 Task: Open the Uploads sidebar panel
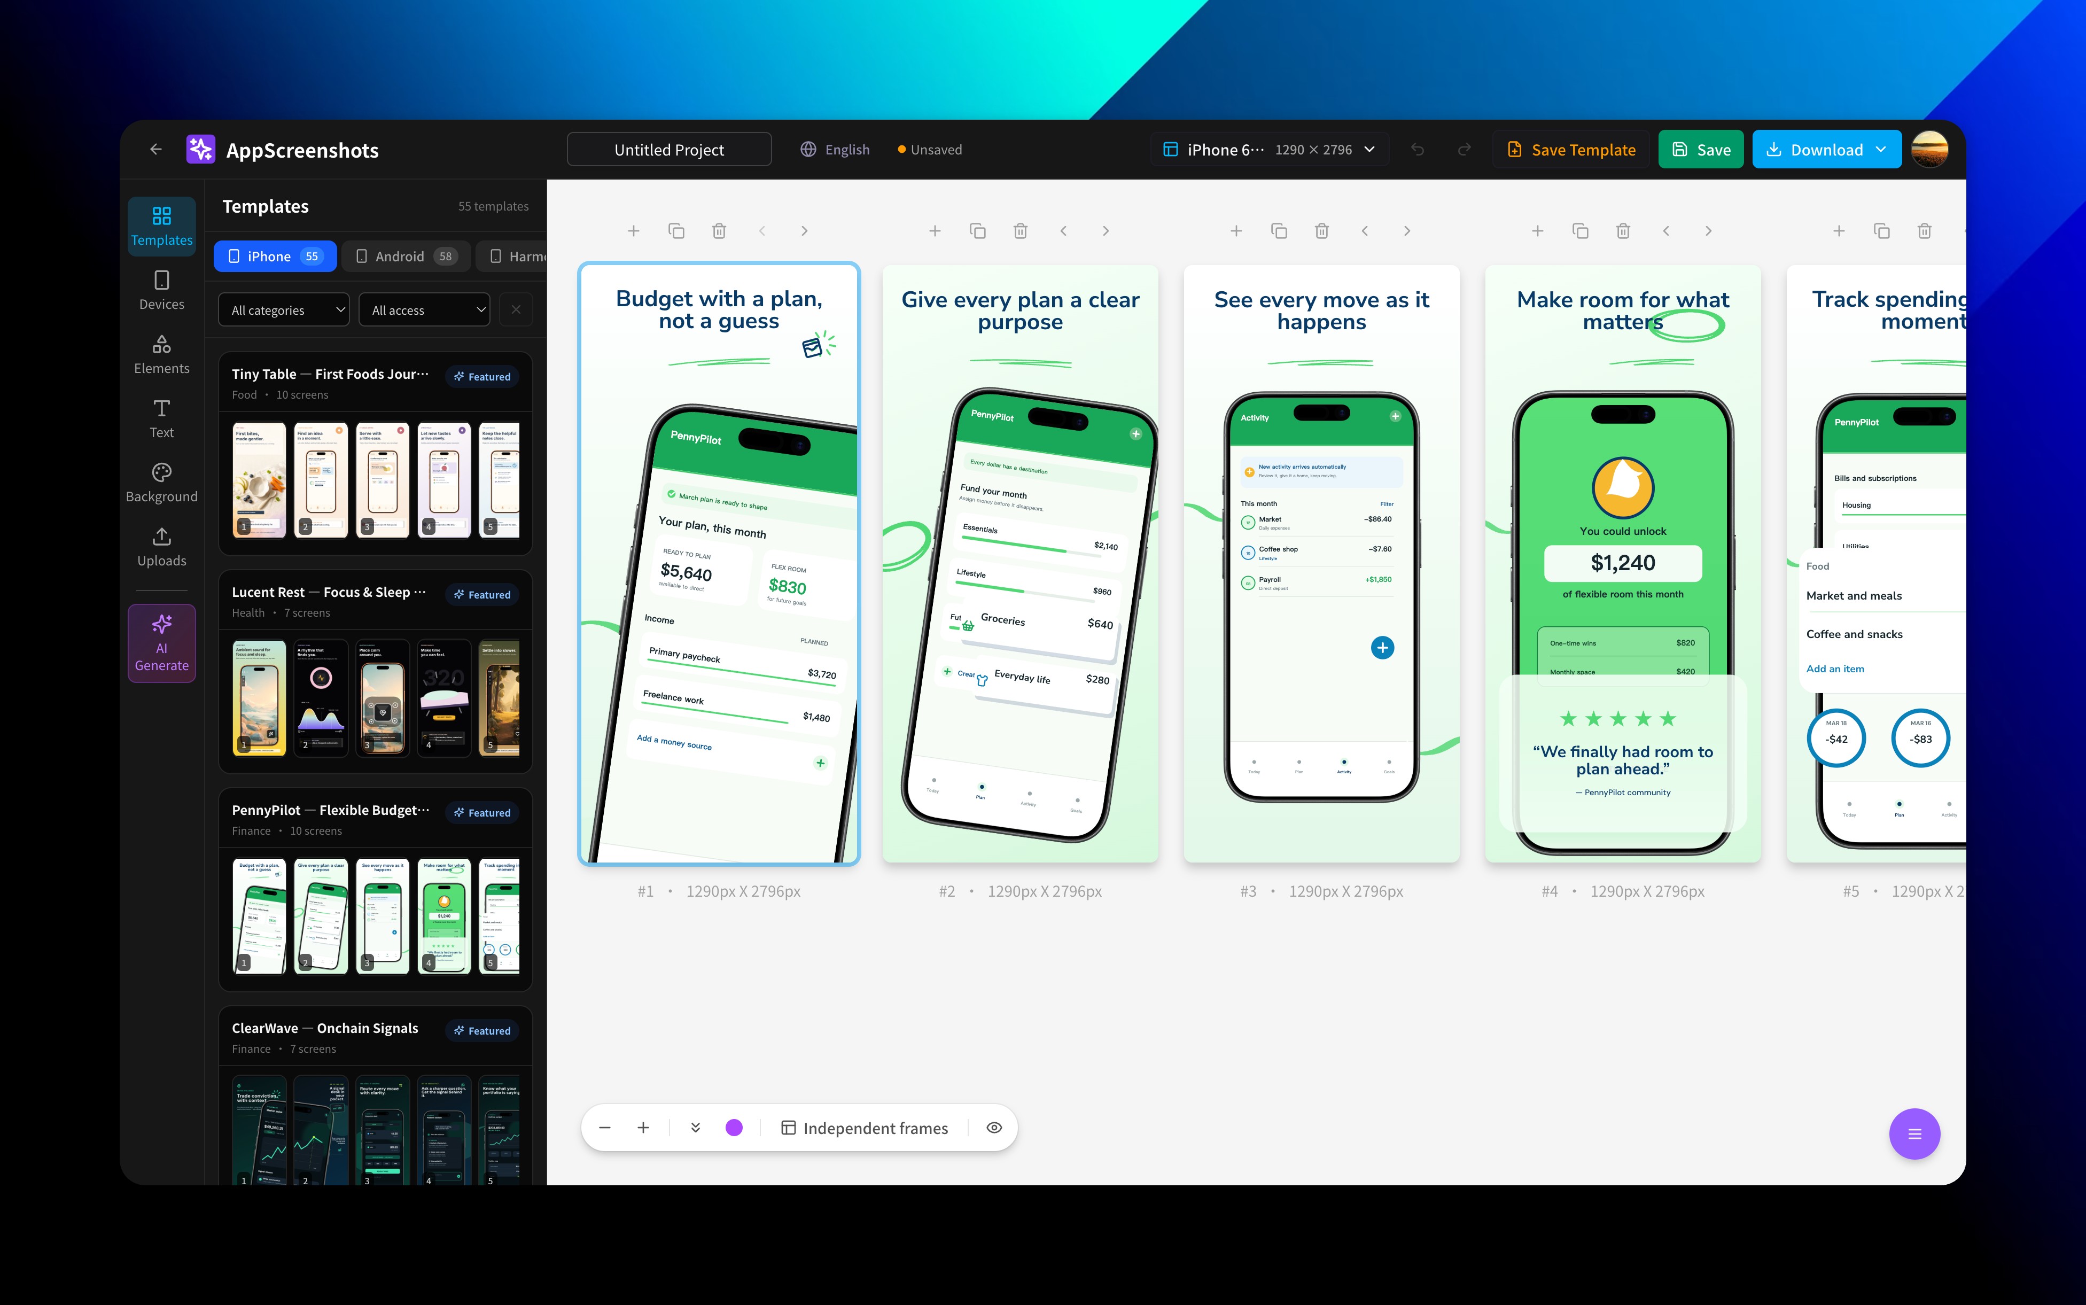[161, 547]
